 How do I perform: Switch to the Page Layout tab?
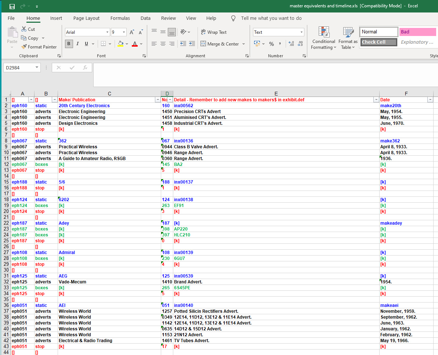point(86,18)
